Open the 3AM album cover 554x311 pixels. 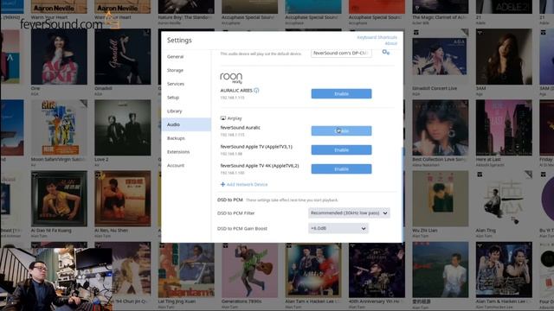(504, 56)
